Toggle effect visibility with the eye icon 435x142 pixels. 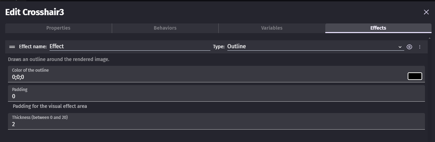tap(409, 47)
